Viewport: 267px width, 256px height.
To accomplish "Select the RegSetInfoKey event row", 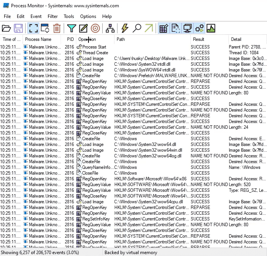I will coord(133,219).
